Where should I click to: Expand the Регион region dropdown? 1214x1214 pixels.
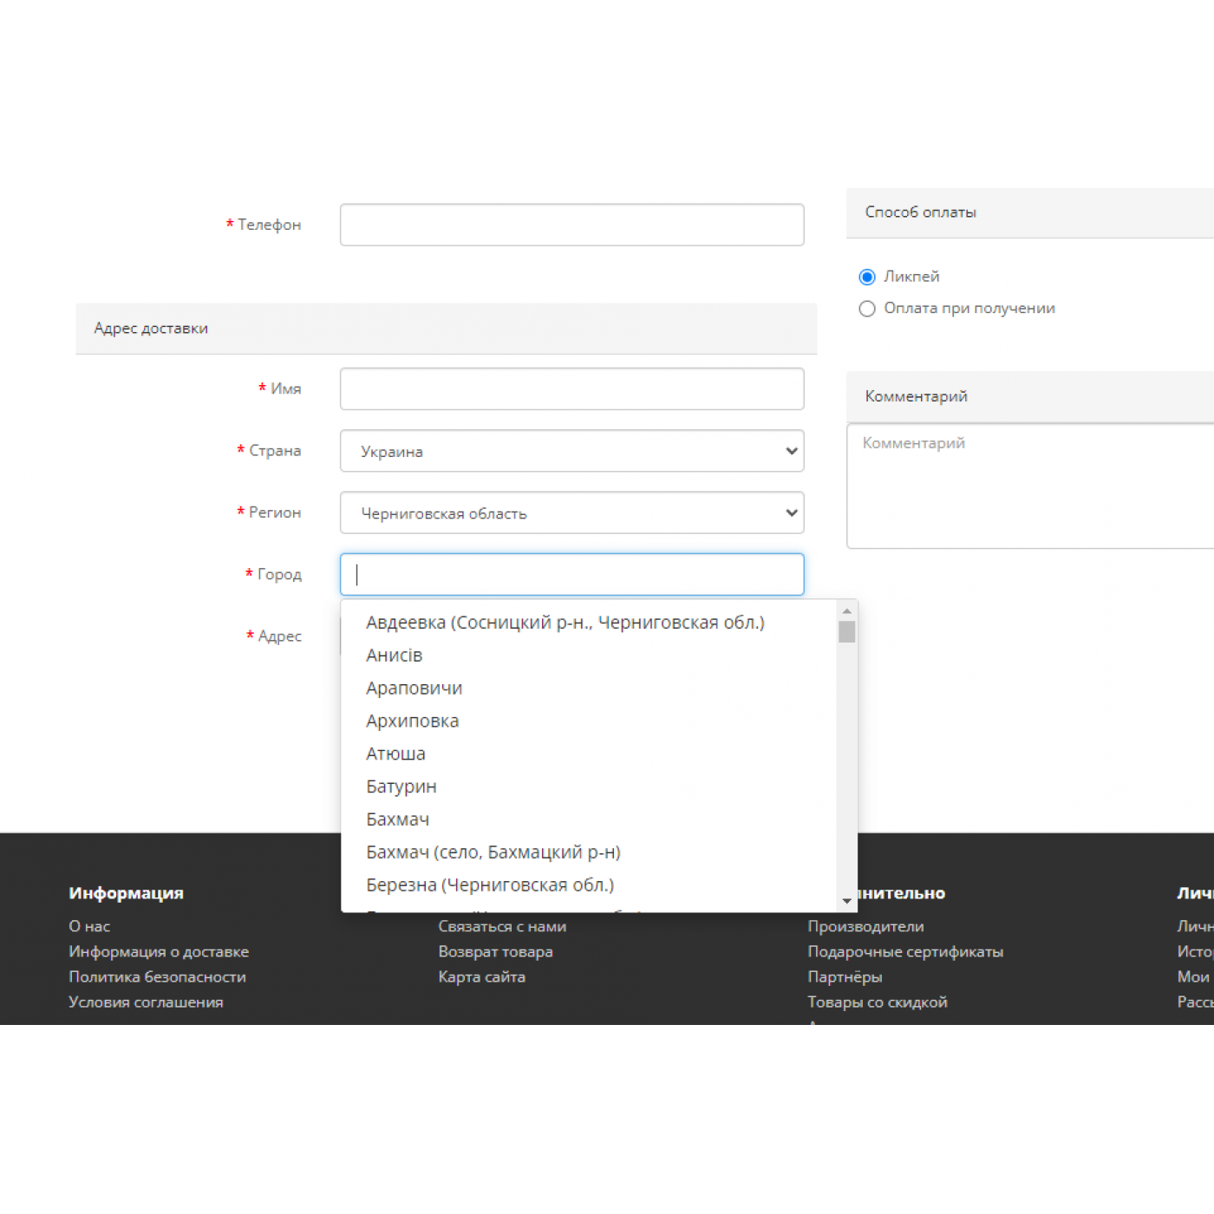[x=571, y=513]
